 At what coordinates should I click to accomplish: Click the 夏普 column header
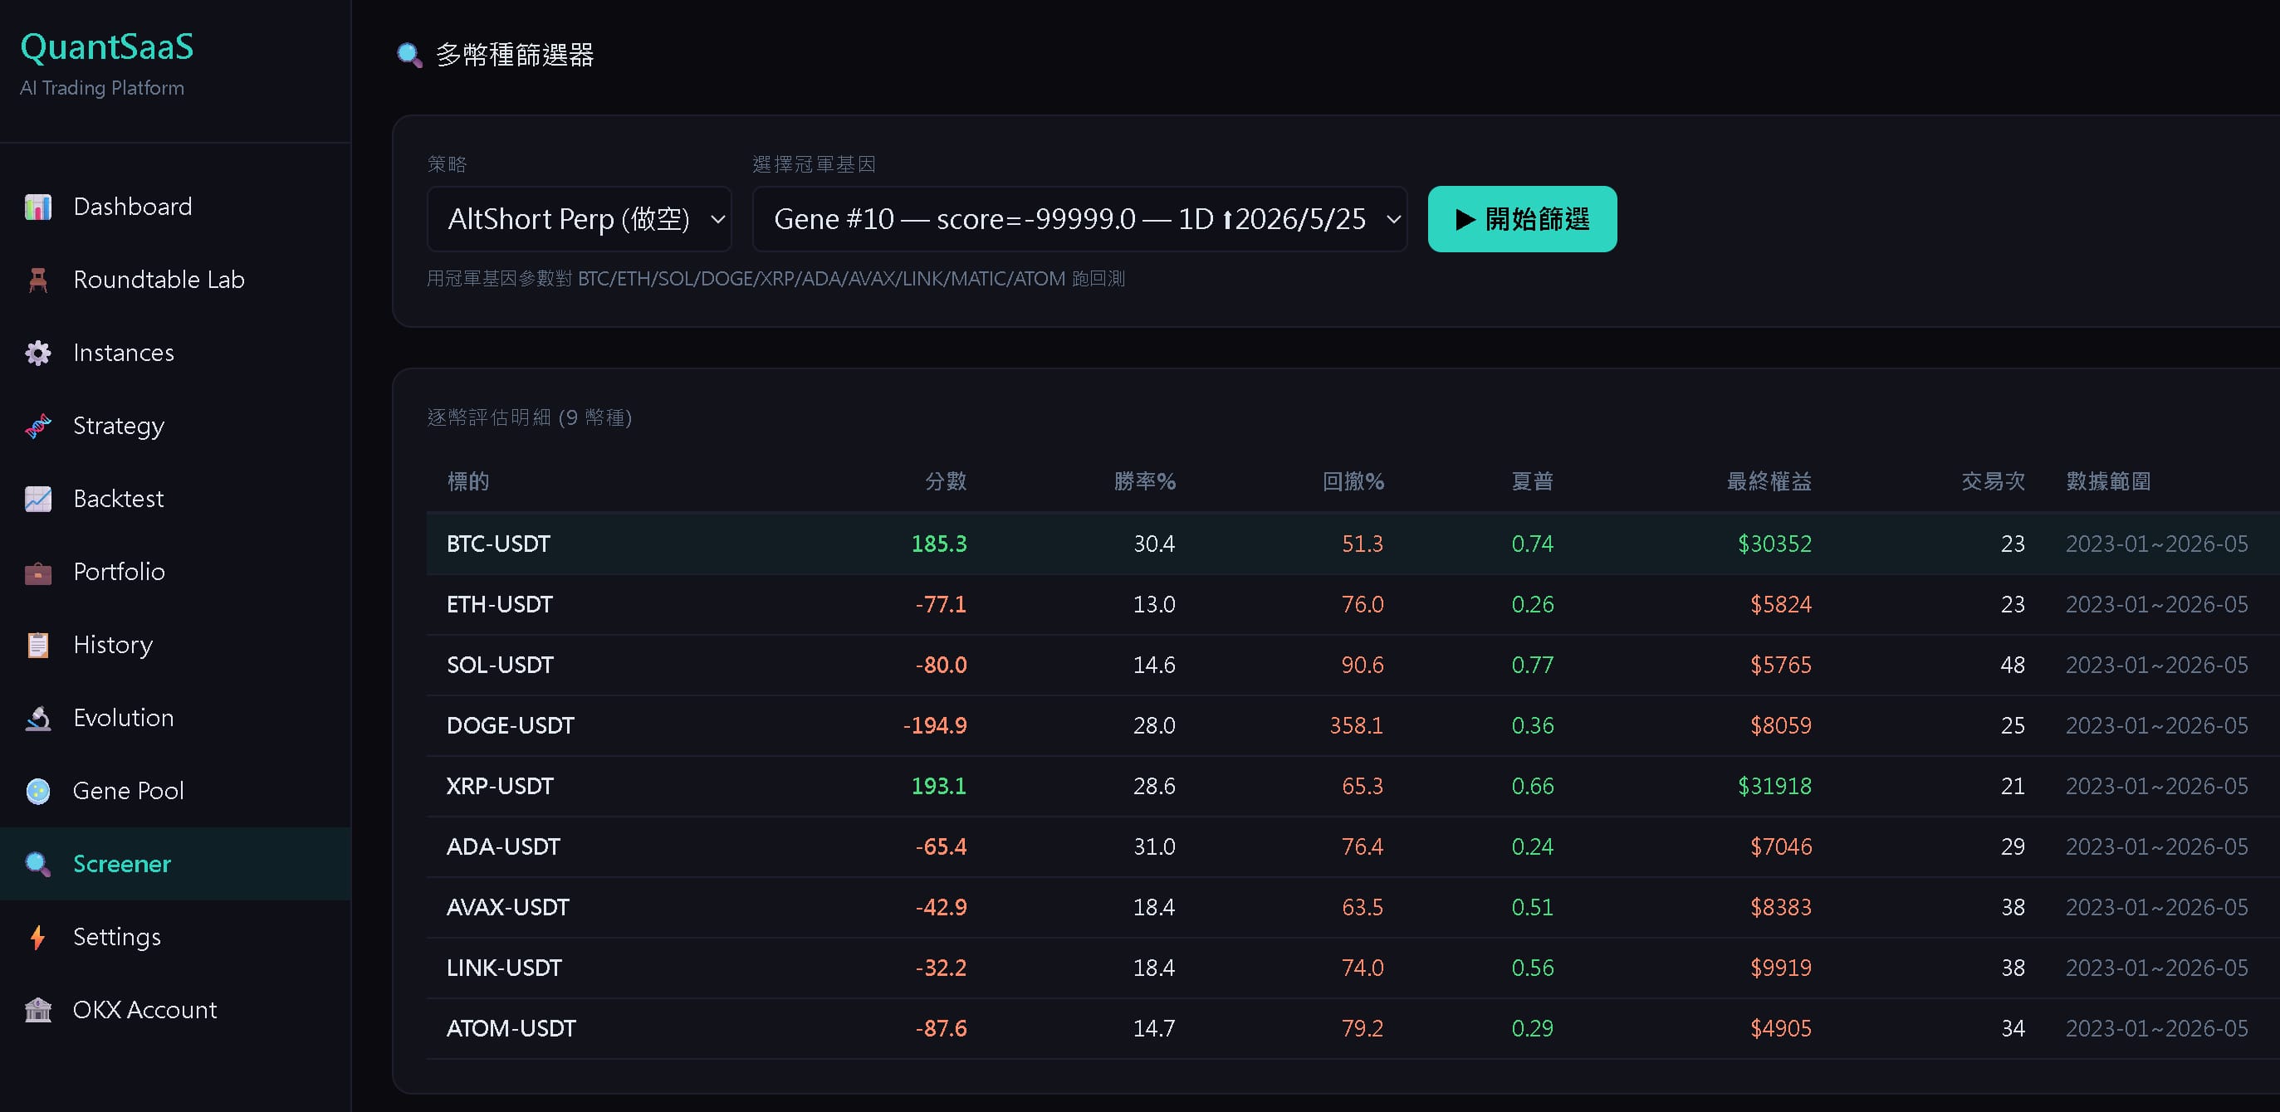[x=1532, y=481]
